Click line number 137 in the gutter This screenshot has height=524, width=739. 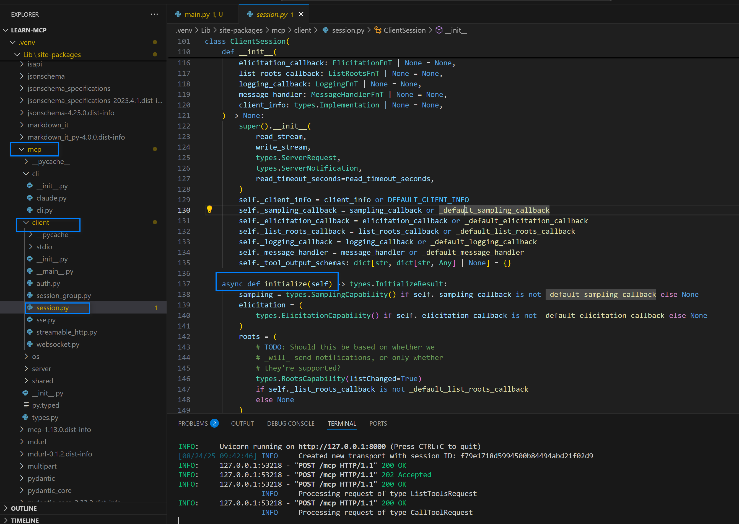coord(184,284)
